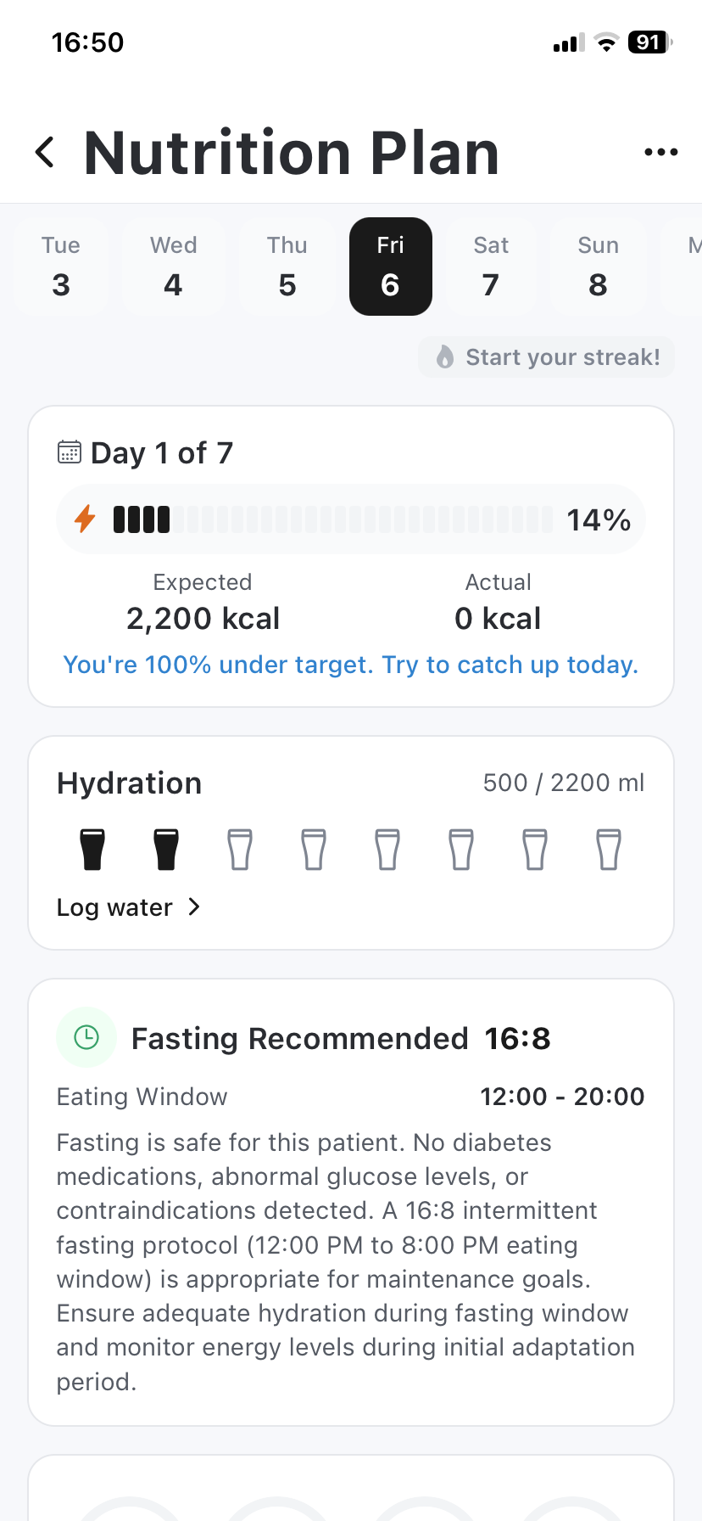Select Tue 3 in the date strip
702x1521 pixels.
(61, 267)
